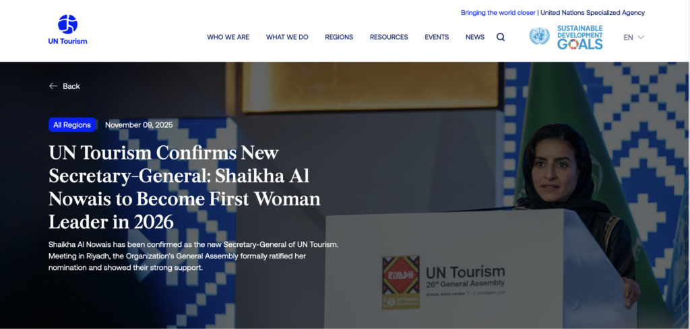Select the EN language label
The width and height of the screenshot is (690, 329).
click(629, 37)
